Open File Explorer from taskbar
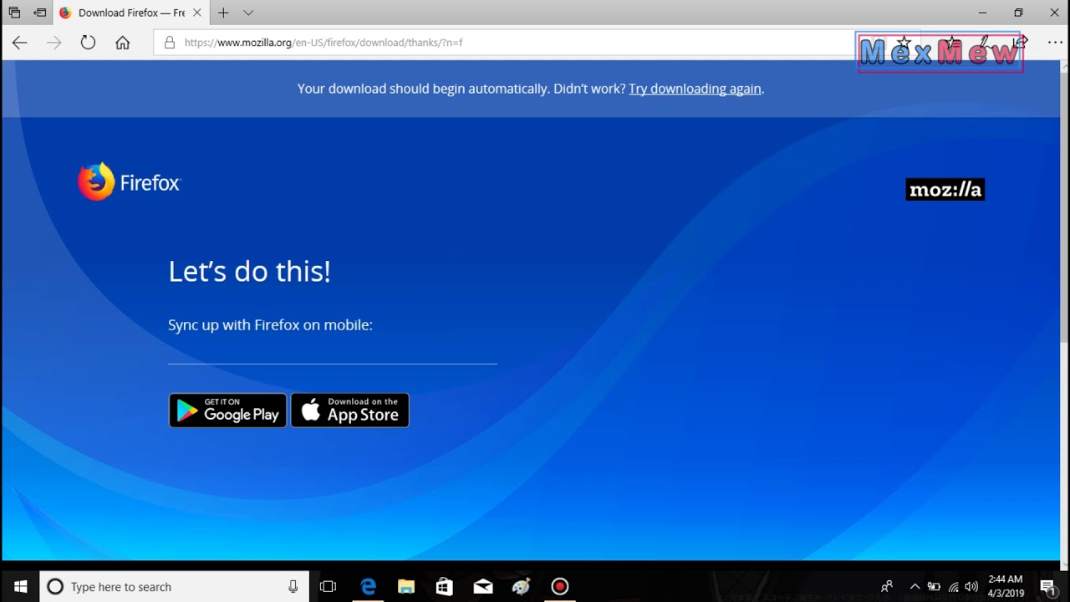This screenshot has width=1070, height=602. (x=406, y=587)
